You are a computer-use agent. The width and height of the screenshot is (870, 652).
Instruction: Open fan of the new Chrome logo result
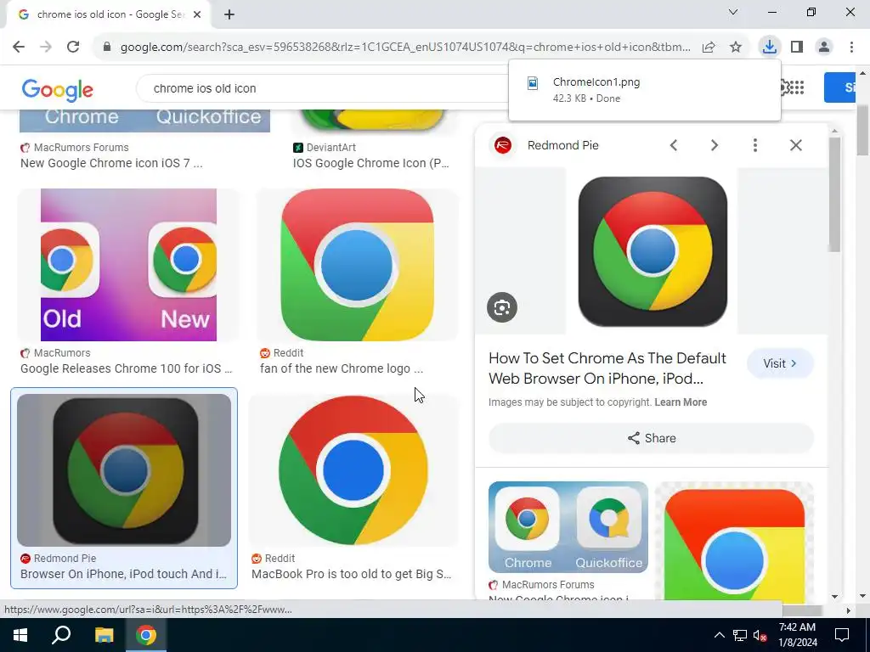342,368
